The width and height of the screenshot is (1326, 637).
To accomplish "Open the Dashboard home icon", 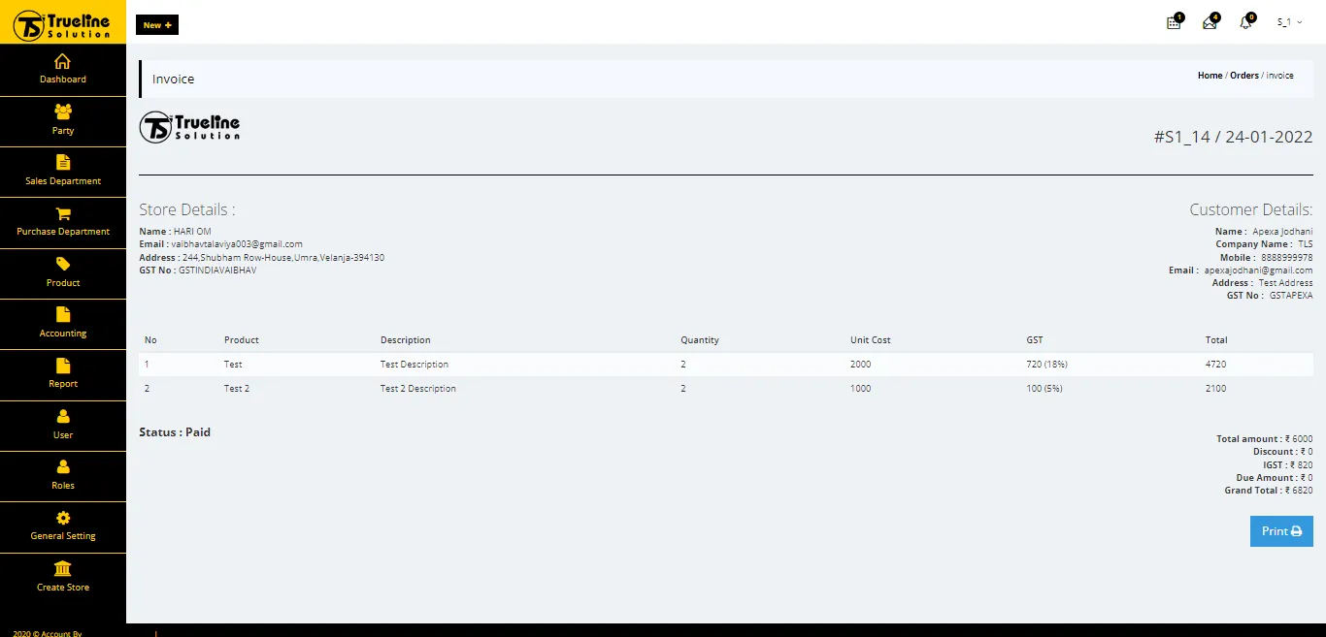I will coord(63,61).
